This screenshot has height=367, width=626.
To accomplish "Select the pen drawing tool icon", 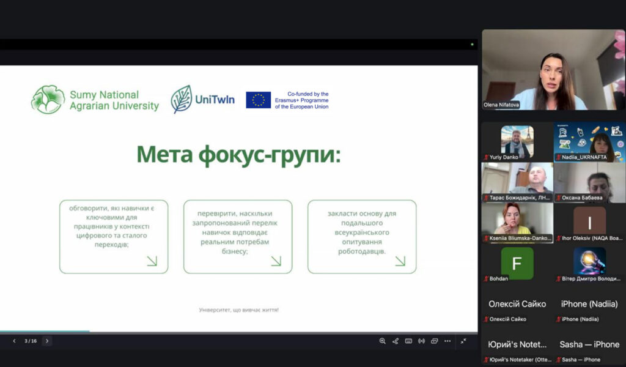I will coord(396,341).
